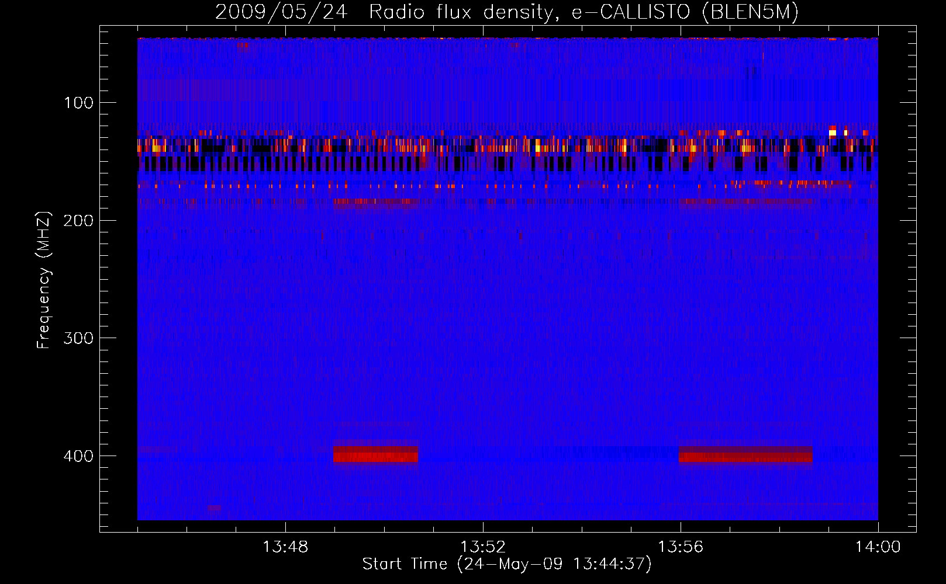
Task: Click the bright white spot near 14:00 at 125 MHz
Action: coord(833,133)
